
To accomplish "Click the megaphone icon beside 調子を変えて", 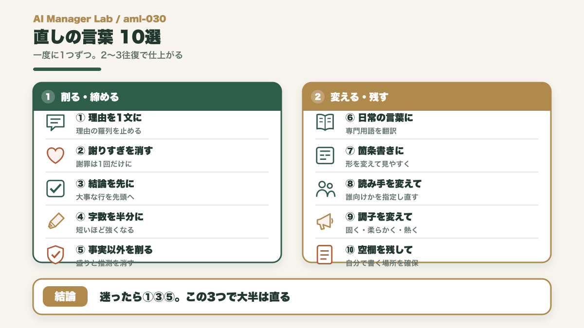I will click(x=325, y=222).
